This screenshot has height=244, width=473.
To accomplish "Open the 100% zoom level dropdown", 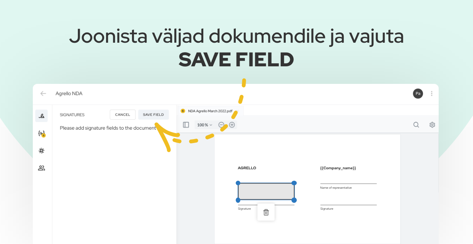I will pyautogui.click(x=205, y=125).
